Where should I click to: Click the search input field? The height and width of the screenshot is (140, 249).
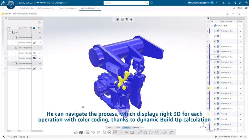click(x=125, y=3)
